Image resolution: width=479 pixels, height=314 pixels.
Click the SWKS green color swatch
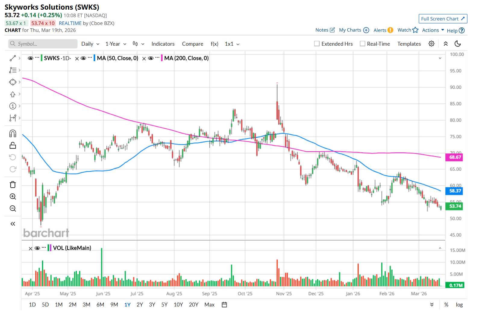pos(42,58)
